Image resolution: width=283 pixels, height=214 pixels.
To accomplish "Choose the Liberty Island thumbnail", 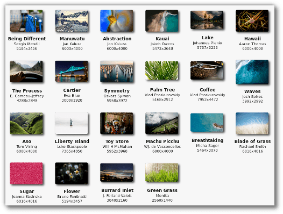I will point(72,123).
